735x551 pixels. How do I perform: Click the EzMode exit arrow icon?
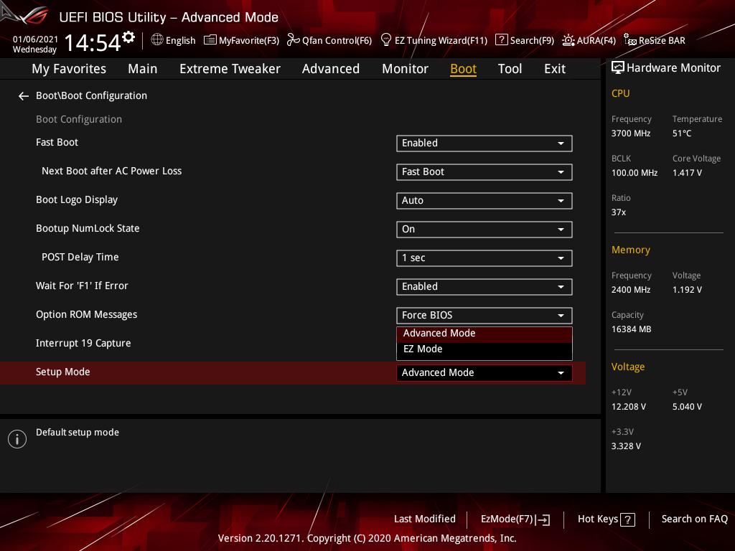point(543,519)
